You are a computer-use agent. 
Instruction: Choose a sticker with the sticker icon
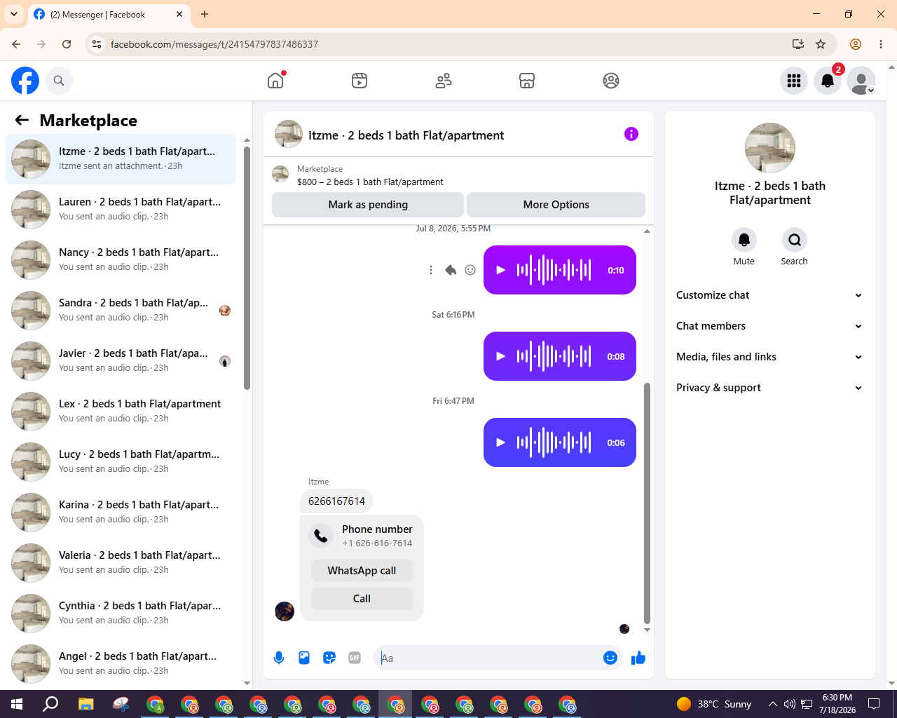329,658
